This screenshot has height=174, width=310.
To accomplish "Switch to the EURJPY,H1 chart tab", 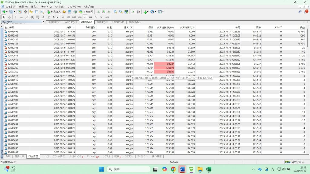I will [102, 22].
